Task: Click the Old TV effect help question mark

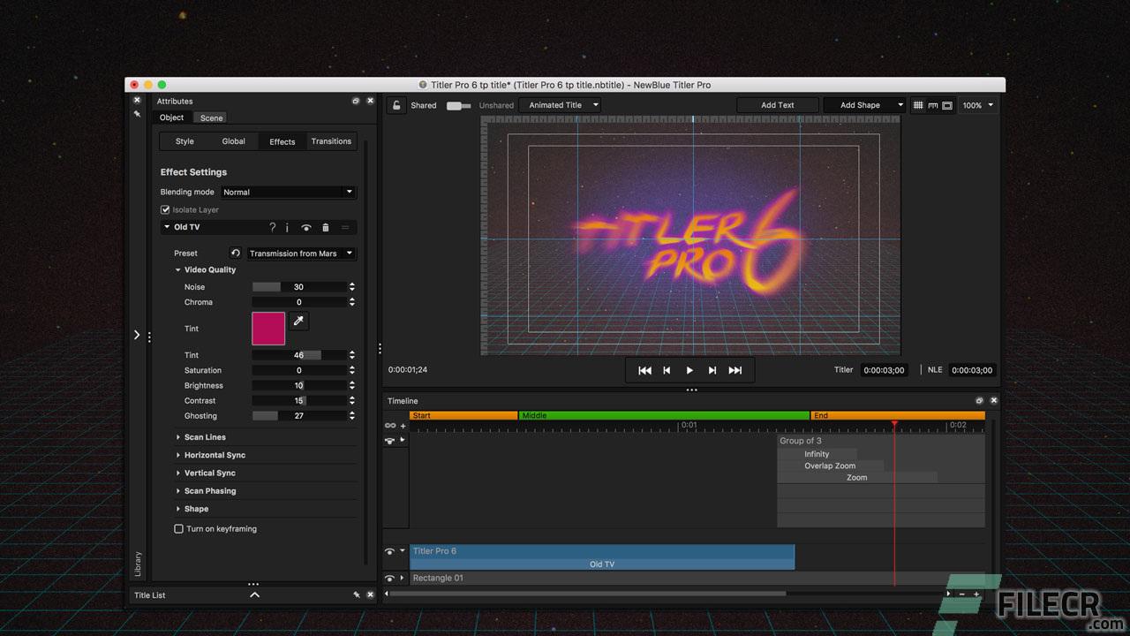Action: point(273,228)
